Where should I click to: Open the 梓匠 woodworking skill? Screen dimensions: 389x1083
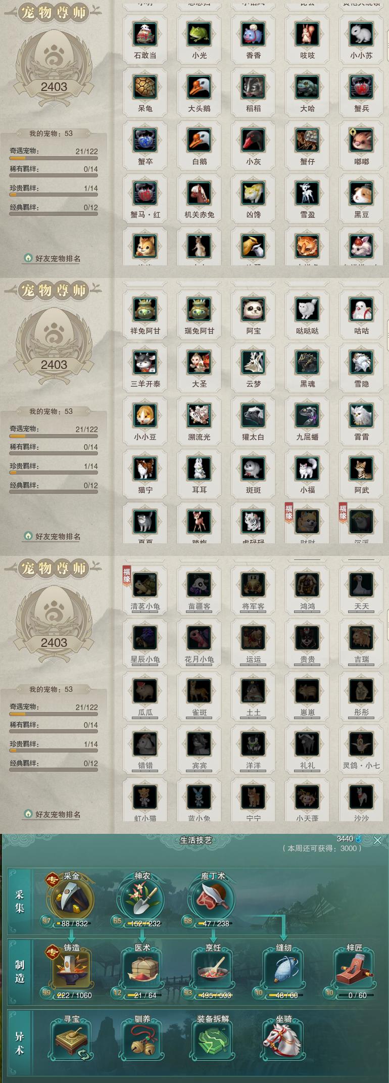(x=354, y=968)
